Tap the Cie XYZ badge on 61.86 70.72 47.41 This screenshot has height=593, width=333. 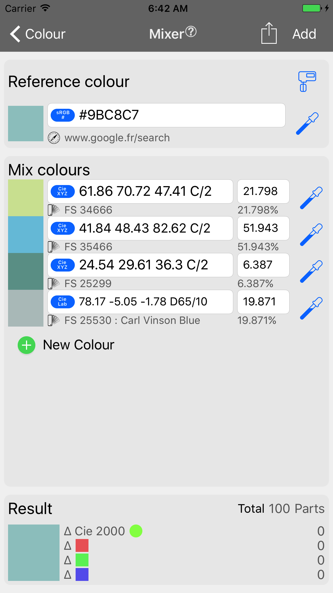(63, 191)
